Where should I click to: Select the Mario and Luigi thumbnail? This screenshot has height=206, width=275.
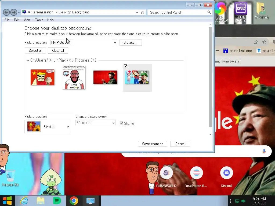137,77
